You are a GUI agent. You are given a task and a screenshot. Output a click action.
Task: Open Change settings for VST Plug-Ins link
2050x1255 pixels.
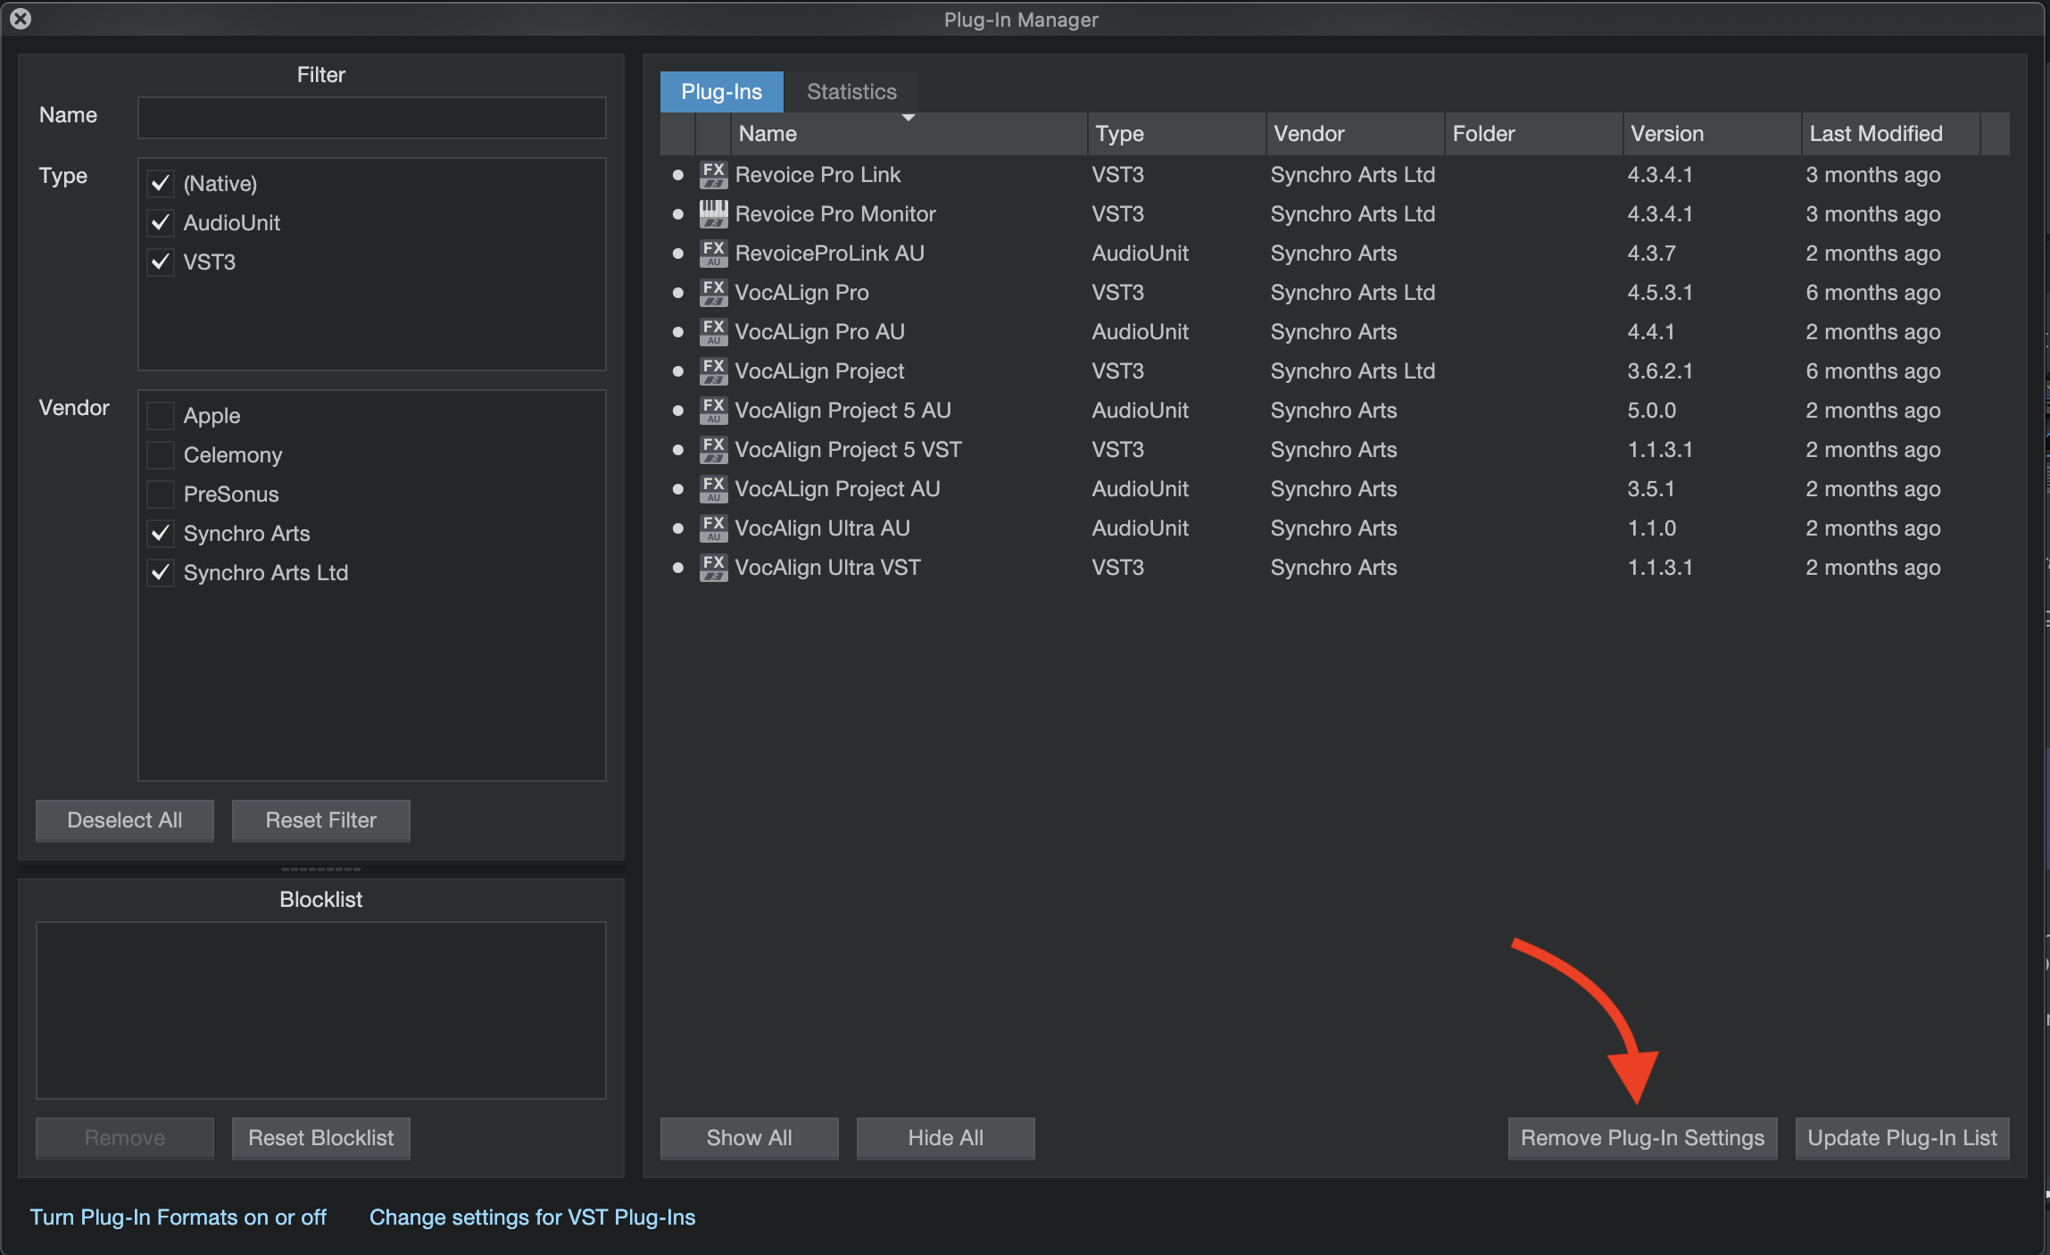point(533,1218)
